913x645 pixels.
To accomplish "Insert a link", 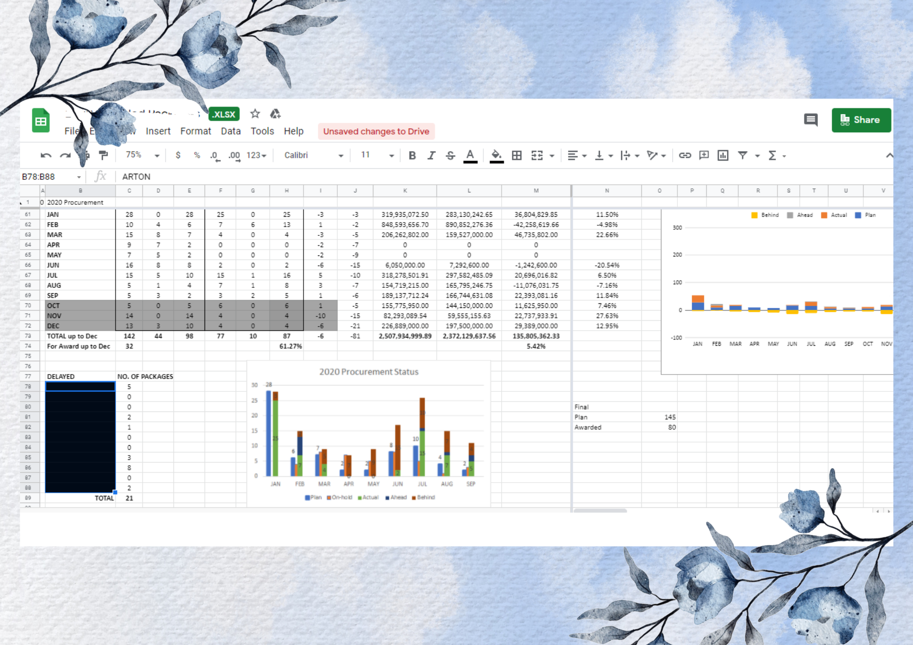I will tap(685, 155).
